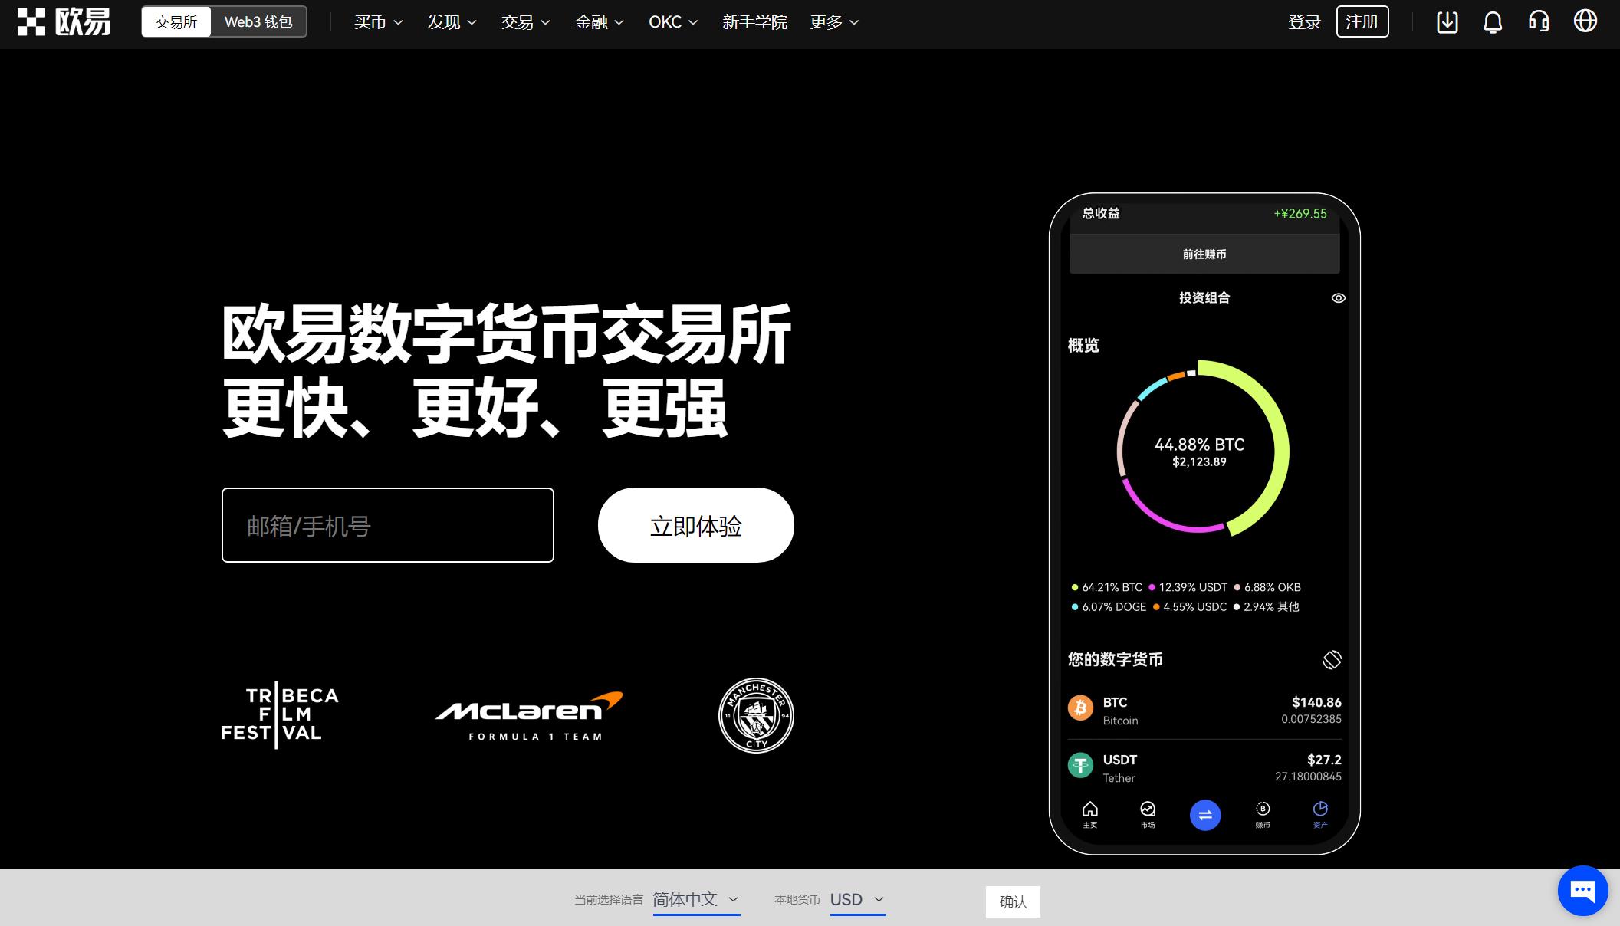Expand the 更多 dropdown menu
This screenshot has height=926, width=1620.
(836, 22)
